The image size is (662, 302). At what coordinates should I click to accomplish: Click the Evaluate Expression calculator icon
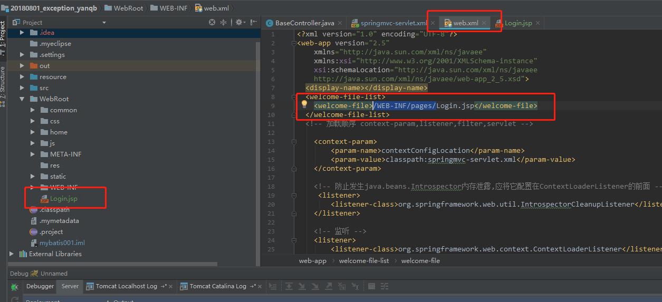(371, 286)
